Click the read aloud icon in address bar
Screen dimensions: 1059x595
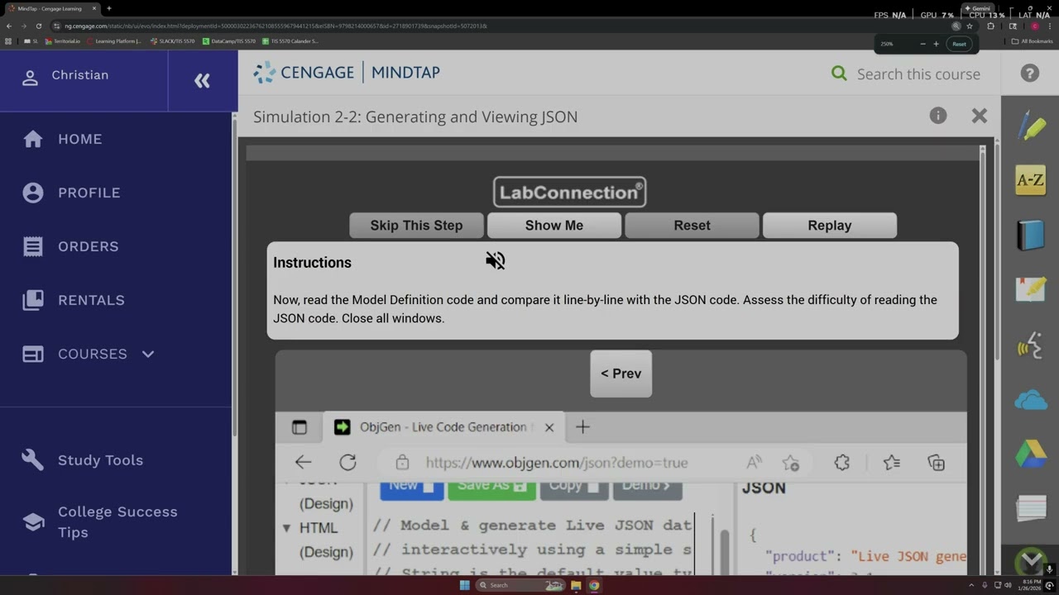(754, 463)
